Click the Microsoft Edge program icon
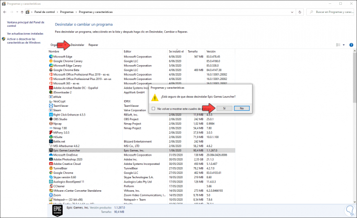This screenshot has height=218, width=357. (x=51, y=57)
